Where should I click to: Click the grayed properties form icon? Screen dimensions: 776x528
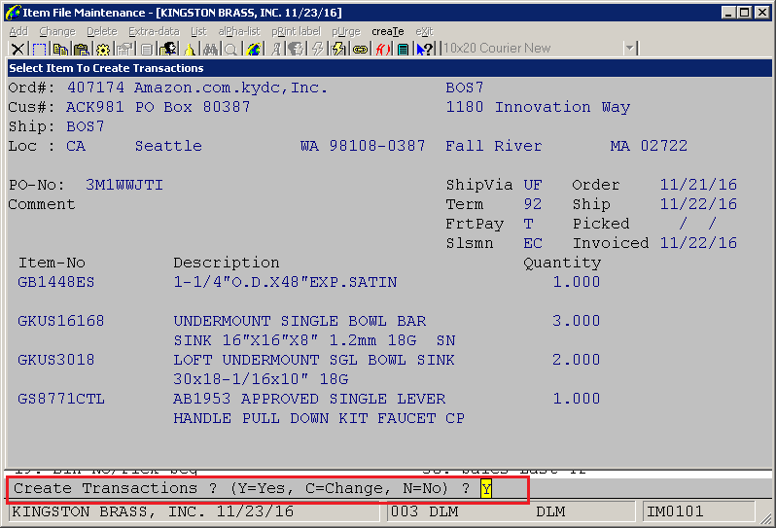(125, 49)
